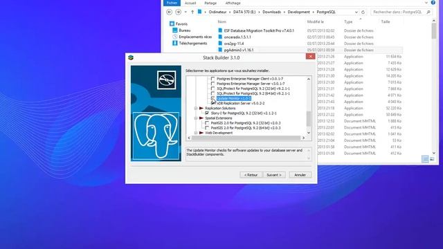Open the Accueil ribbon tab
This screenshot has height=249, width=443.
[x=190, y=3]
